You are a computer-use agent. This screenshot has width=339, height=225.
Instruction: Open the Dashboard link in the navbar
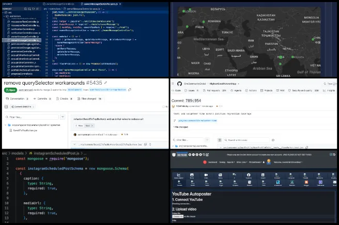212,162
